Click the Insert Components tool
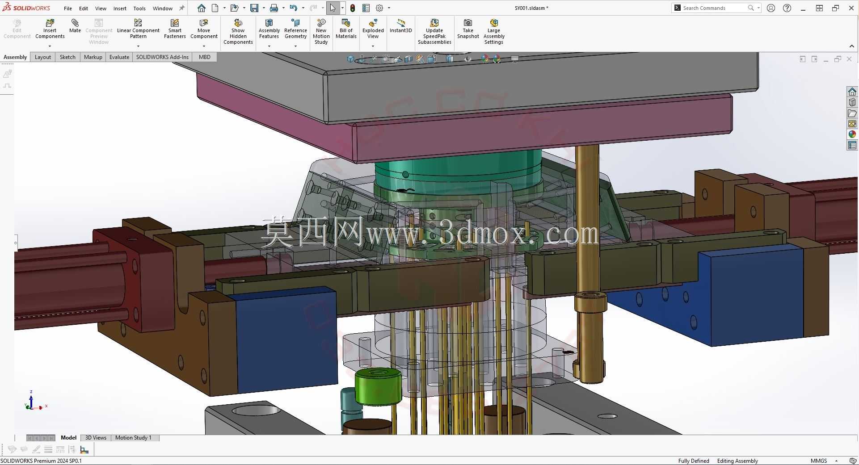This screenshot has width=859, height=465. pos(50,29)
